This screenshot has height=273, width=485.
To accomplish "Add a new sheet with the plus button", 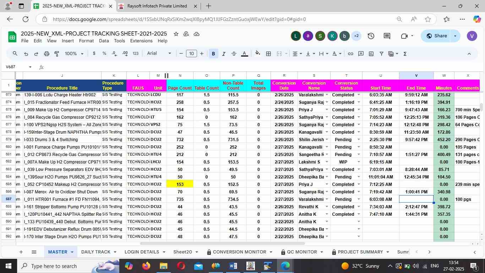I will click(x=21, y=252).
